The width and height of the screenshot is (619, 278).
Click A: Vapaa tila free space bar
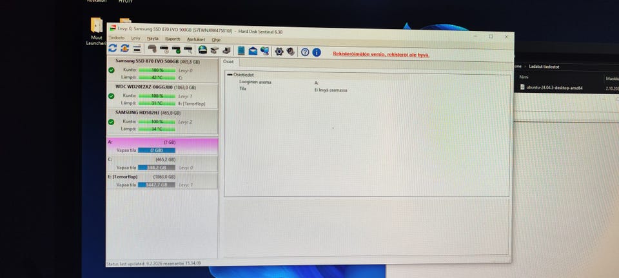(156, 150)
